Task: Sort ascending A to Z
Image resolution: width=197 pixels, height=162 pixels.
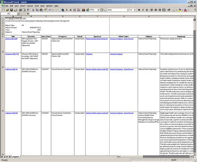Action: 75,10
